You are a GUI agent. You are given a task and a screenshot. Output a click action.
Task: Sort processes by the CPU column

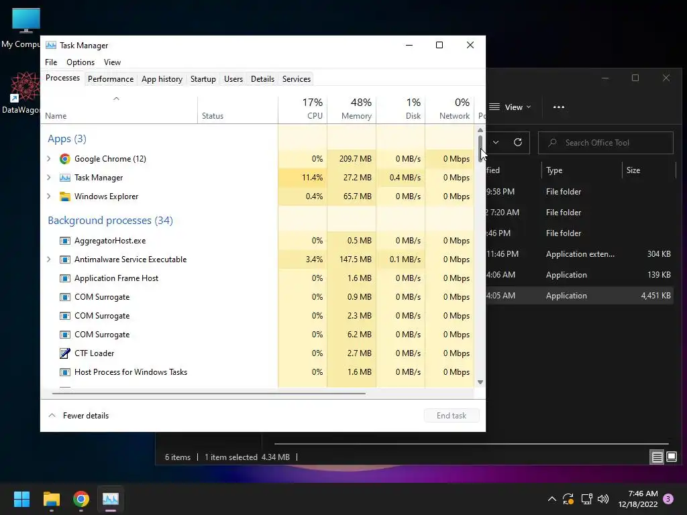[303, 109]
